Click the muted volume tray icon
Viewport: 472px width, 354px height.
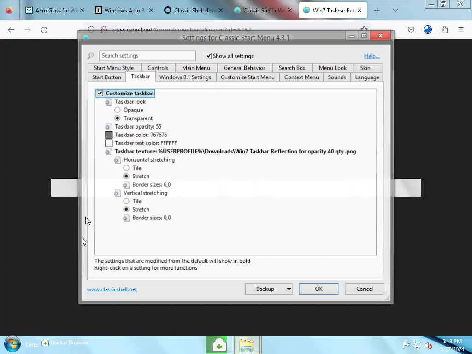429,345
